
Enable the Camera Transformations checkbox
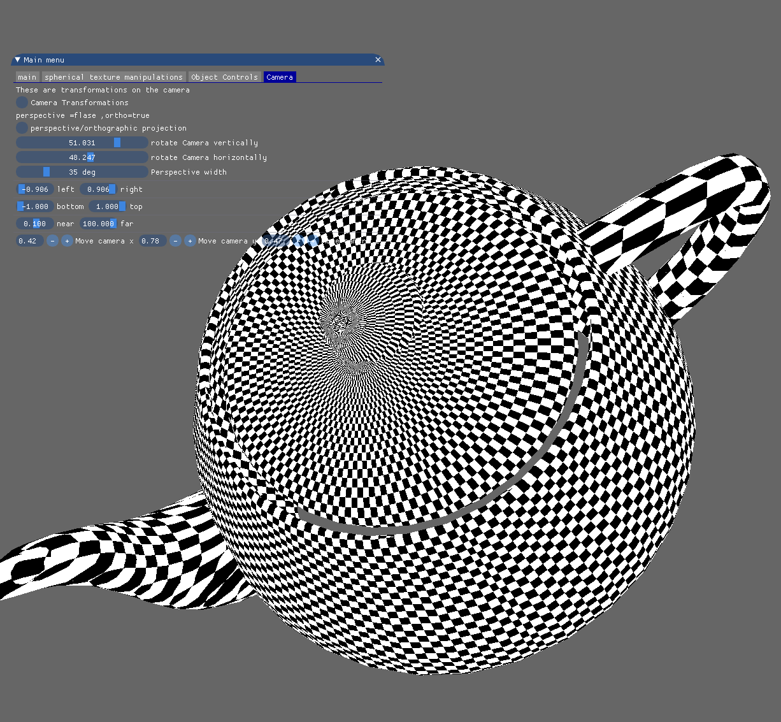point(21,102)
